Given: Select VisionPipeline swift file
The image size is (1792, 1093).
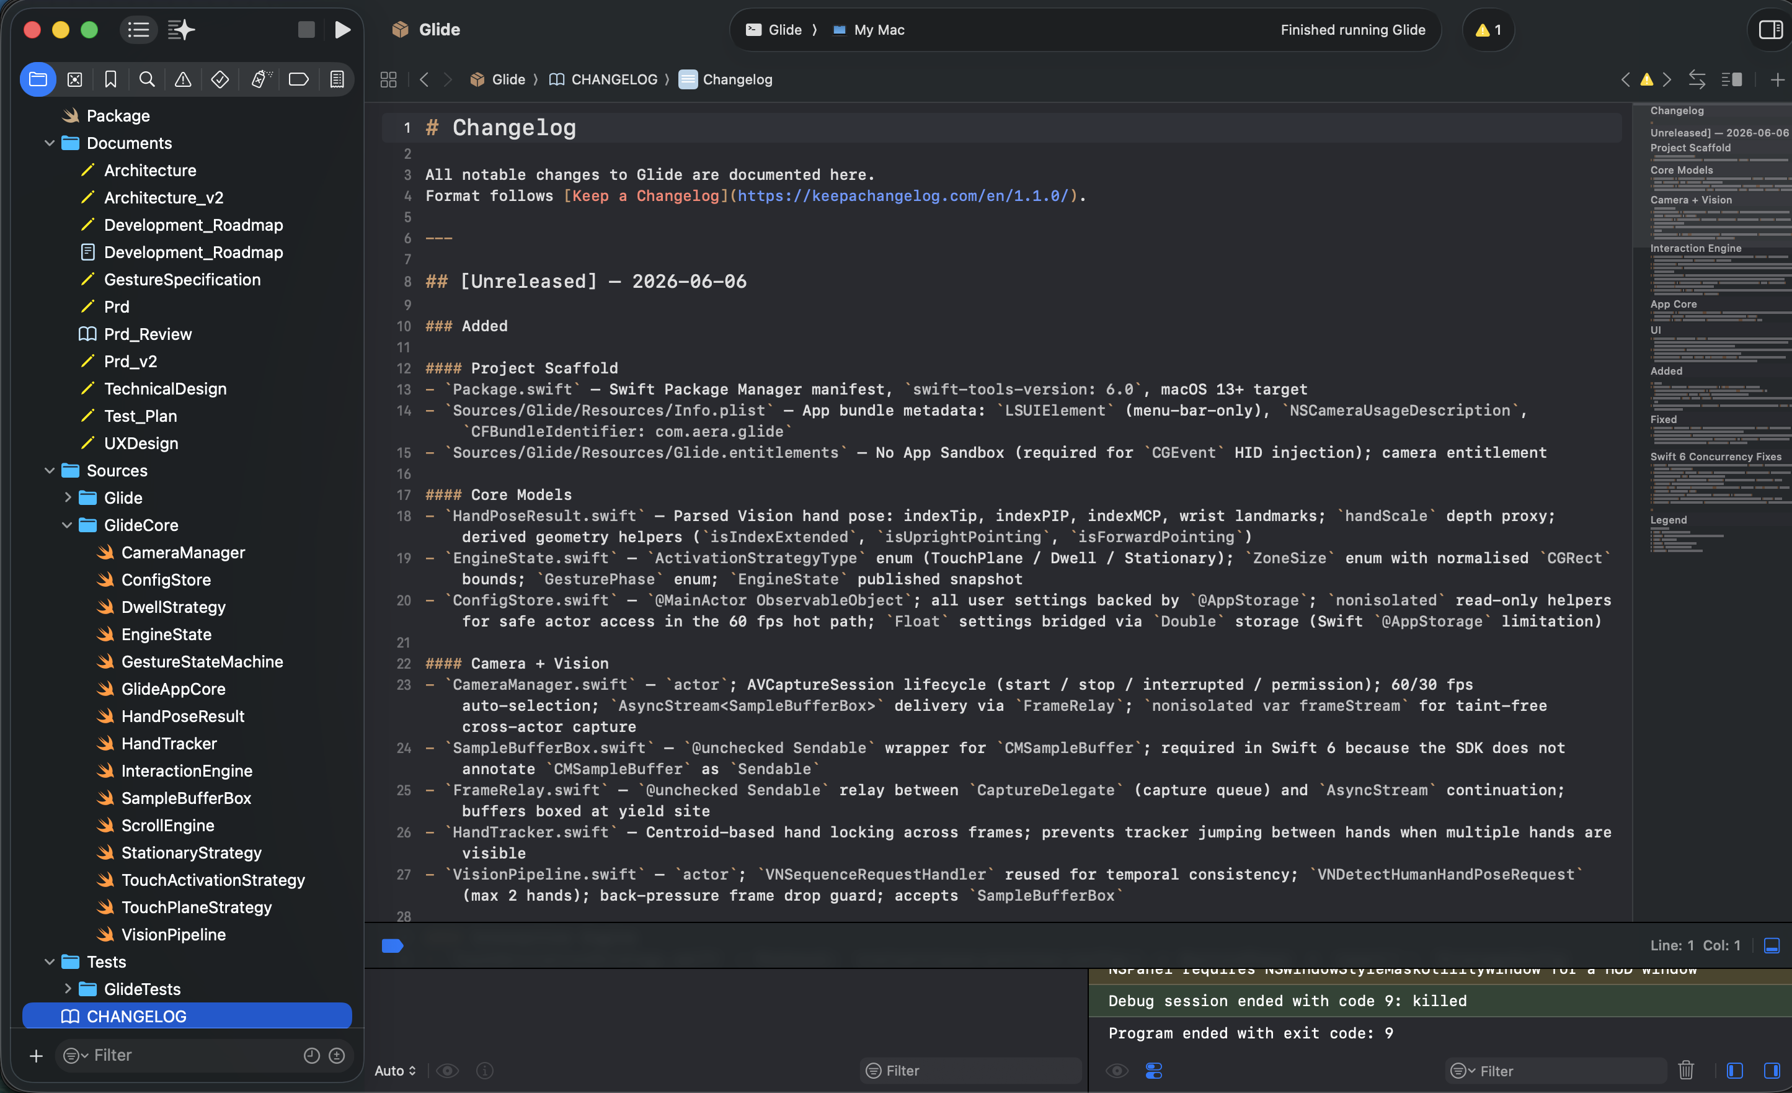Looking at the screenshot, I should click(x=161, y=934).
